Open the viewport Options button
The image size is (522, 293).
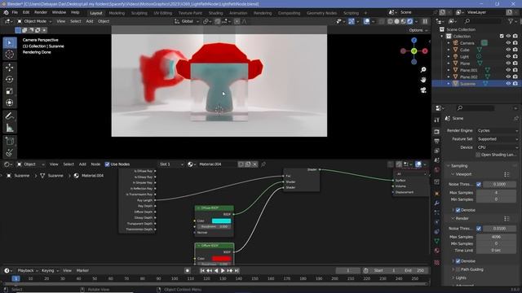[x=418, y=30]
